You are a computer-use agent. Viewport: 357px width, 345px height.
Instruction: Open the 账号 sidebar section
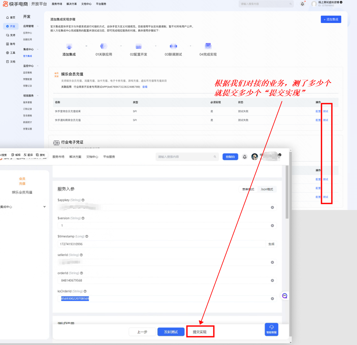11,44
